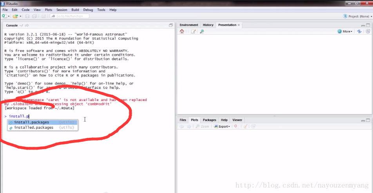Open the Project: (None) dropdown
The width and height of the screenshot is (373, 193).
point(358,16)
